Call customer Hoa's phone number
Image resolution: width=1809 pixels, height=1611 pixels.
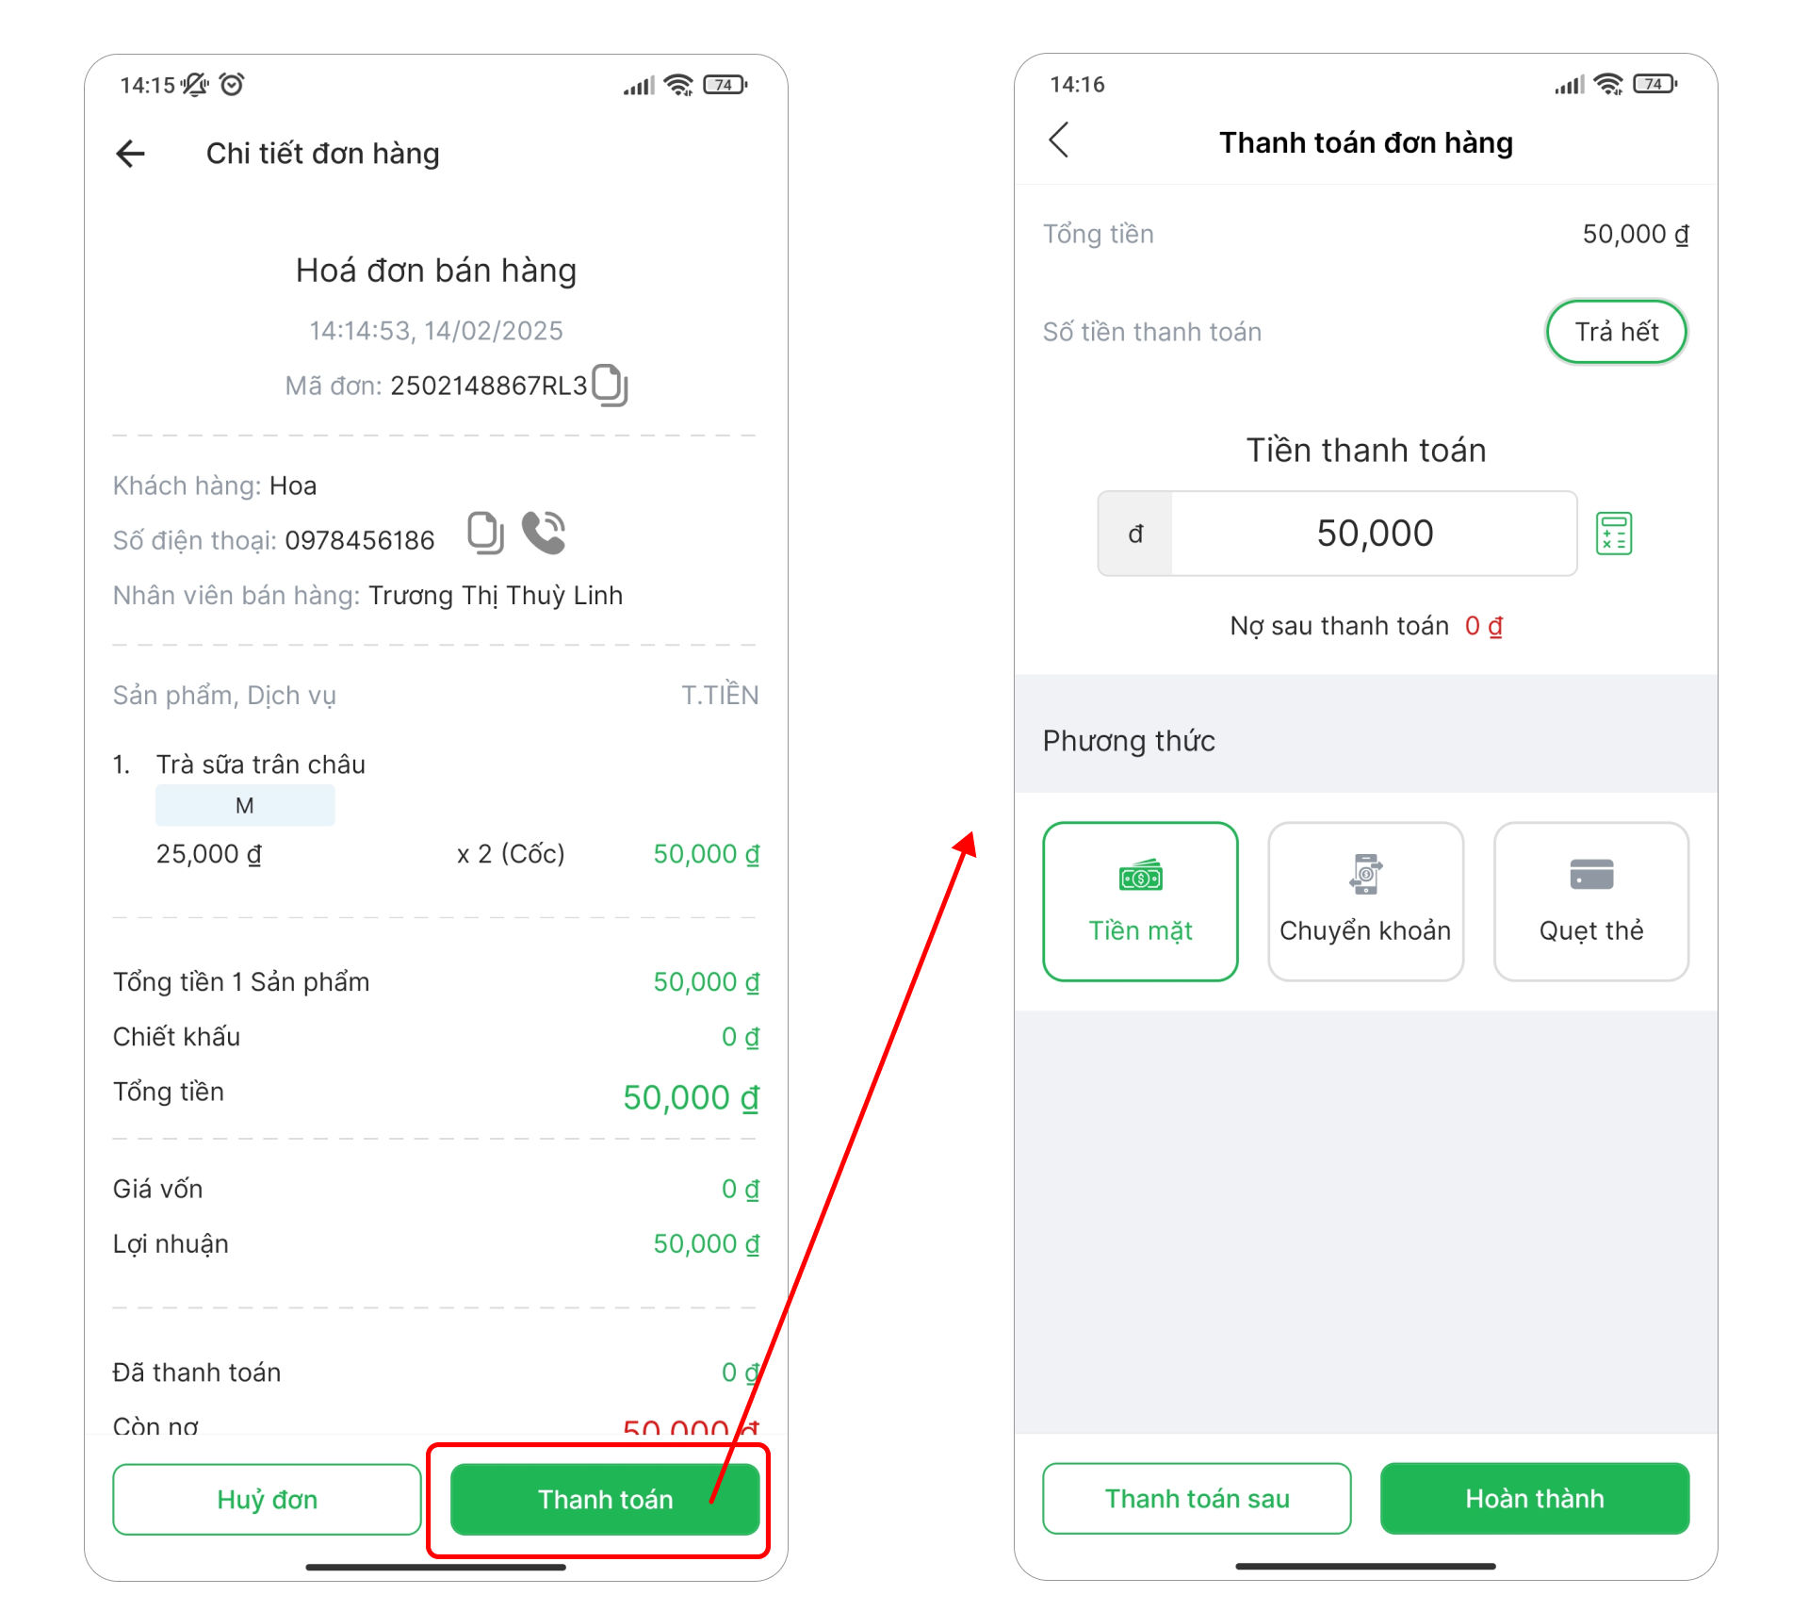coord(544,533)
